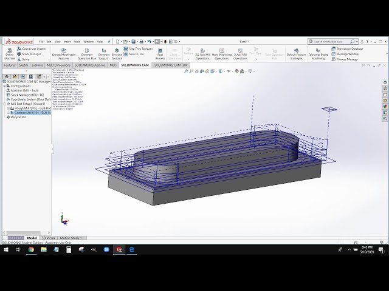
Task: Open Default Feature Strategies
Action: coord(296,54)
